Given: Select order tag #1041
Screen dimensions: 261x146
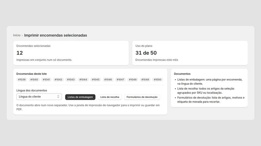Looking at the screenshot, I should (46, 79).
